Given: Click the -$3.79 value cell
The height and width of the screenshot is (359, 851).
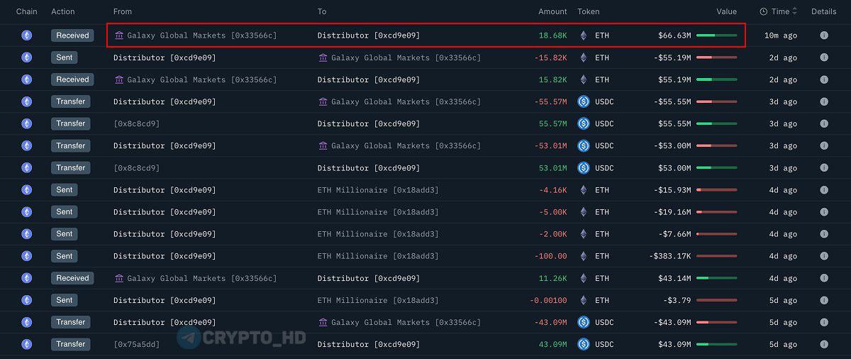Looking at the screenshot, I should coord(677,300).
